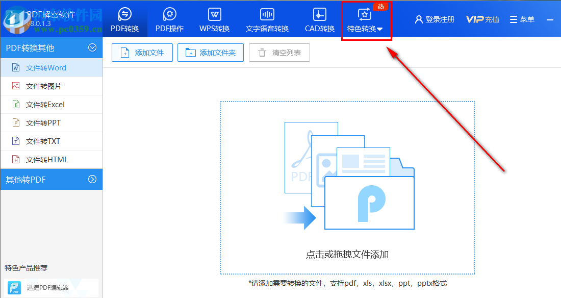This screenshot has height=298, width=561.
Task: Collapse the PDF转换其他 sidebar section
Action: (x=92, y=47)
